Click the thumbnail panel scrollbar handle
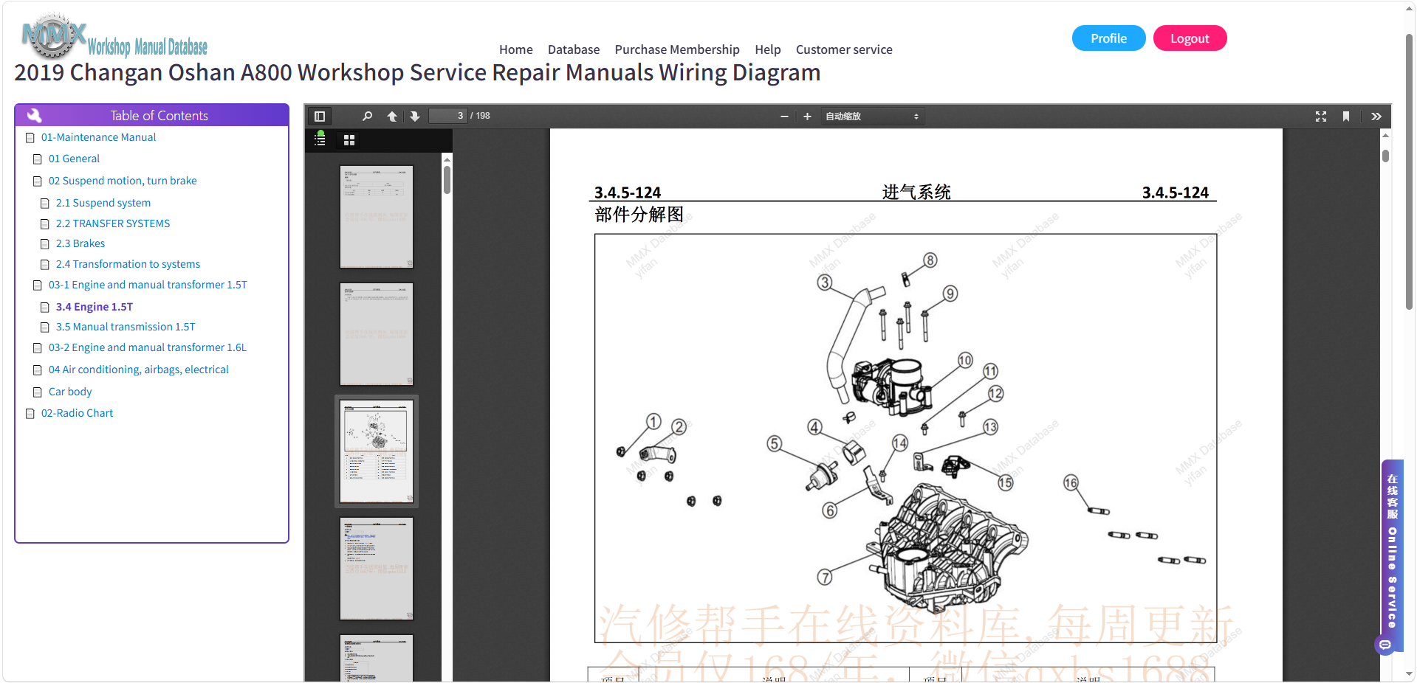Image resolution: width=1417 pixels, height=683 pixels. [x=447, y=180]
